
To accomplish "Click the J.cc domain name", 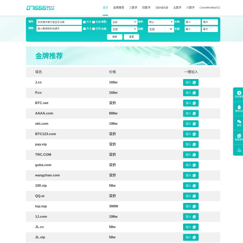I will 38,82.
